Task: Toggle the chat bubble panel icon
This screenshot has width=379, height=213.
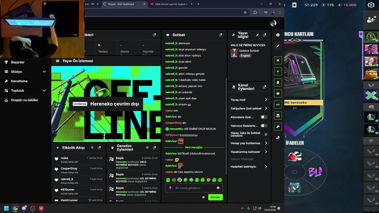Action: click(278, 93)
